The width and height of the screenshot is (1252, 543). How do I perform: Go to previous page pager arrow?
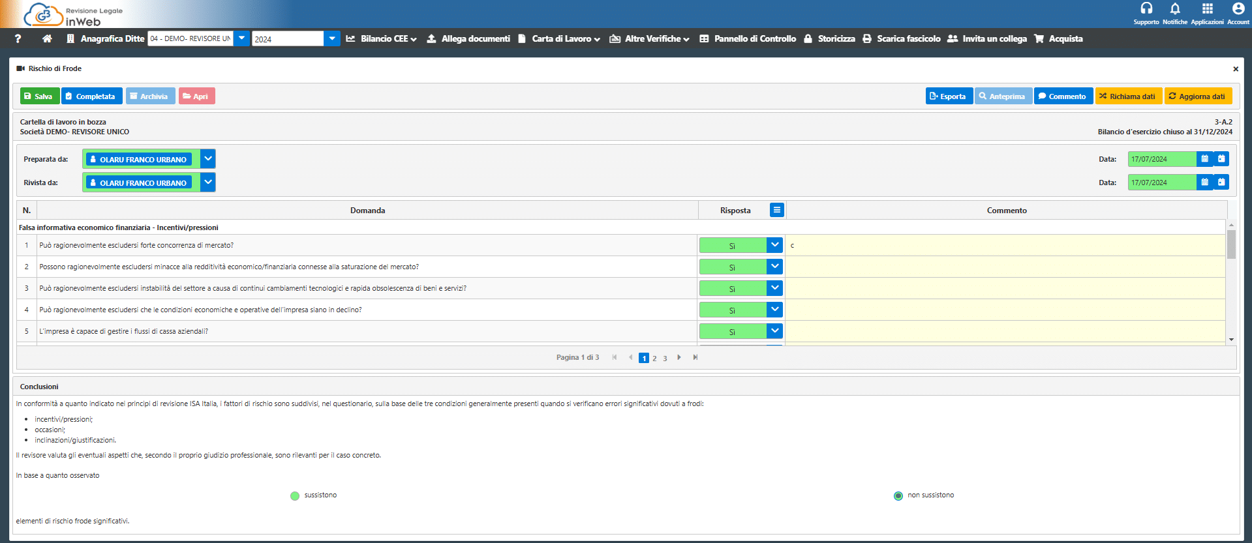pyautogui.click(x=630, y=357)
